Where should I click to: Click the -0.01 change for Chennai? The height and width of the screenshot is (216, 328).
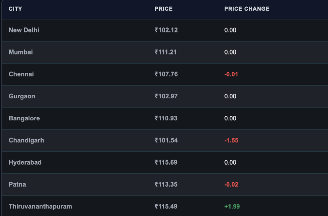click(x=231, y=74)
